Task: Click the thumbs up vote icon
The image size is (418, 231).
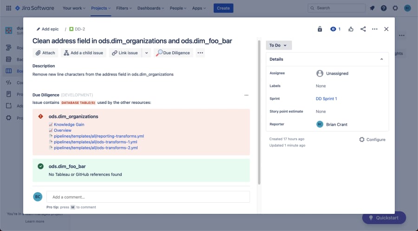Action: click(351, 29)
